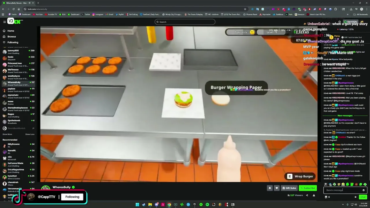Open Windows Start menu
370x208 pixels.
[137, 205]
